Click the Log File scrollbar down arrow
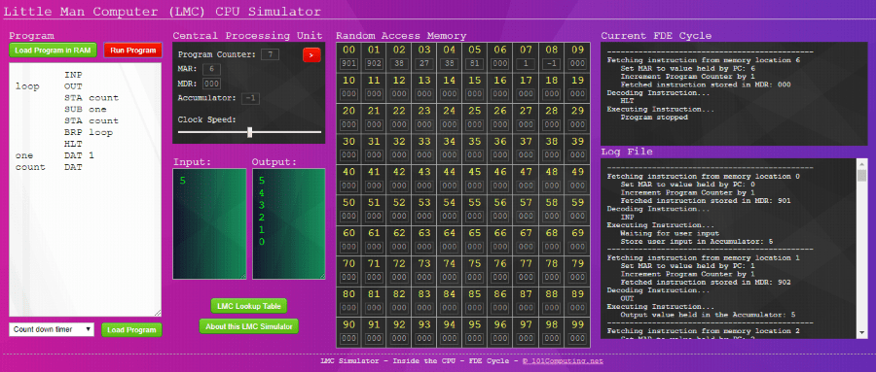Screen dimensions: 876x372 click(862, 333)
